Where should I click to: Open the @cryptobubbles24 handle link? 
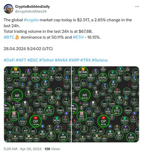coord(31,11)
